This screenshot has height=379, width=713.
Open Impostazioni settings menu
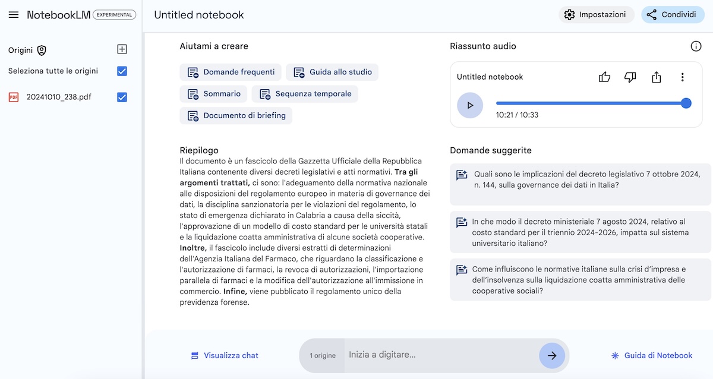coord(596,15)
